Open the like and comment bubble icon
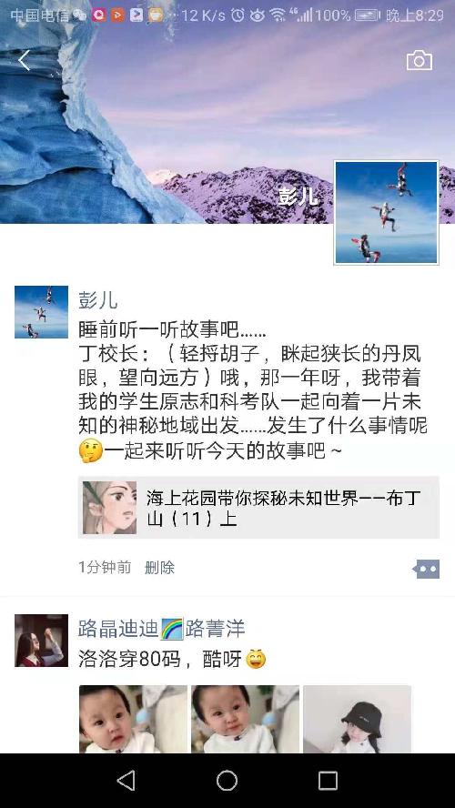This screenshot has width=455, height=808. [427, 569]
